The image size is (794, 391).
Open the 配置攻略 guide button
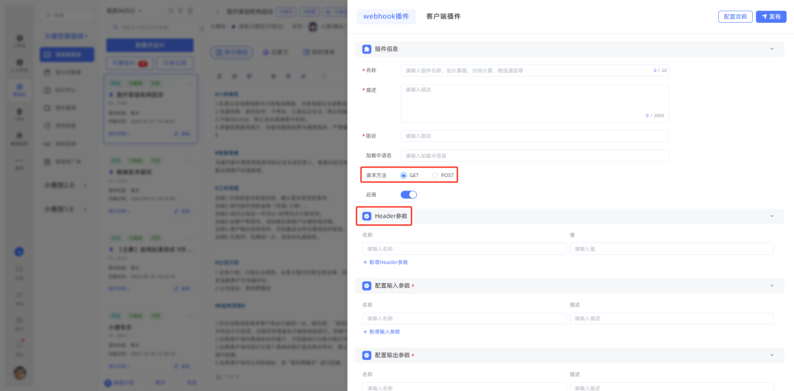pyautogui.click(x=735, y=16)
